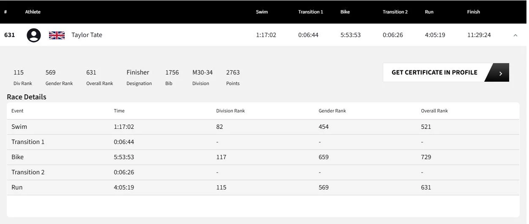Click the Swim time 1:17:02 in the athlete row
The width and height of the screenshot is (529, 224).
266,35
